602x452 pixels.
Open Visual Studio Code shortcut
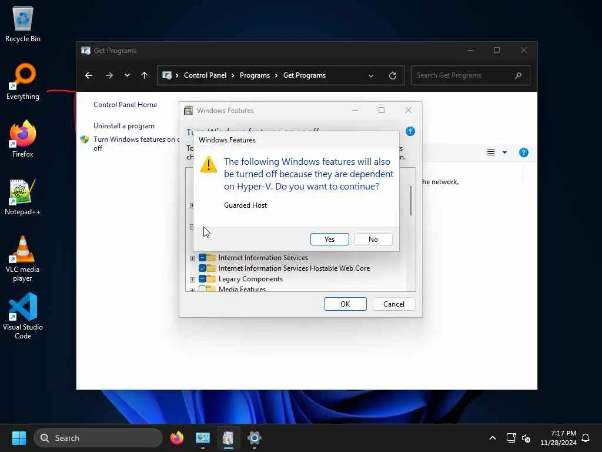23,316
